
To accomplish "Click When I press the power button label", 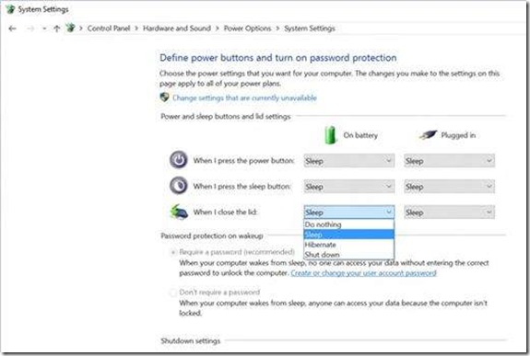I will [243, 161].
